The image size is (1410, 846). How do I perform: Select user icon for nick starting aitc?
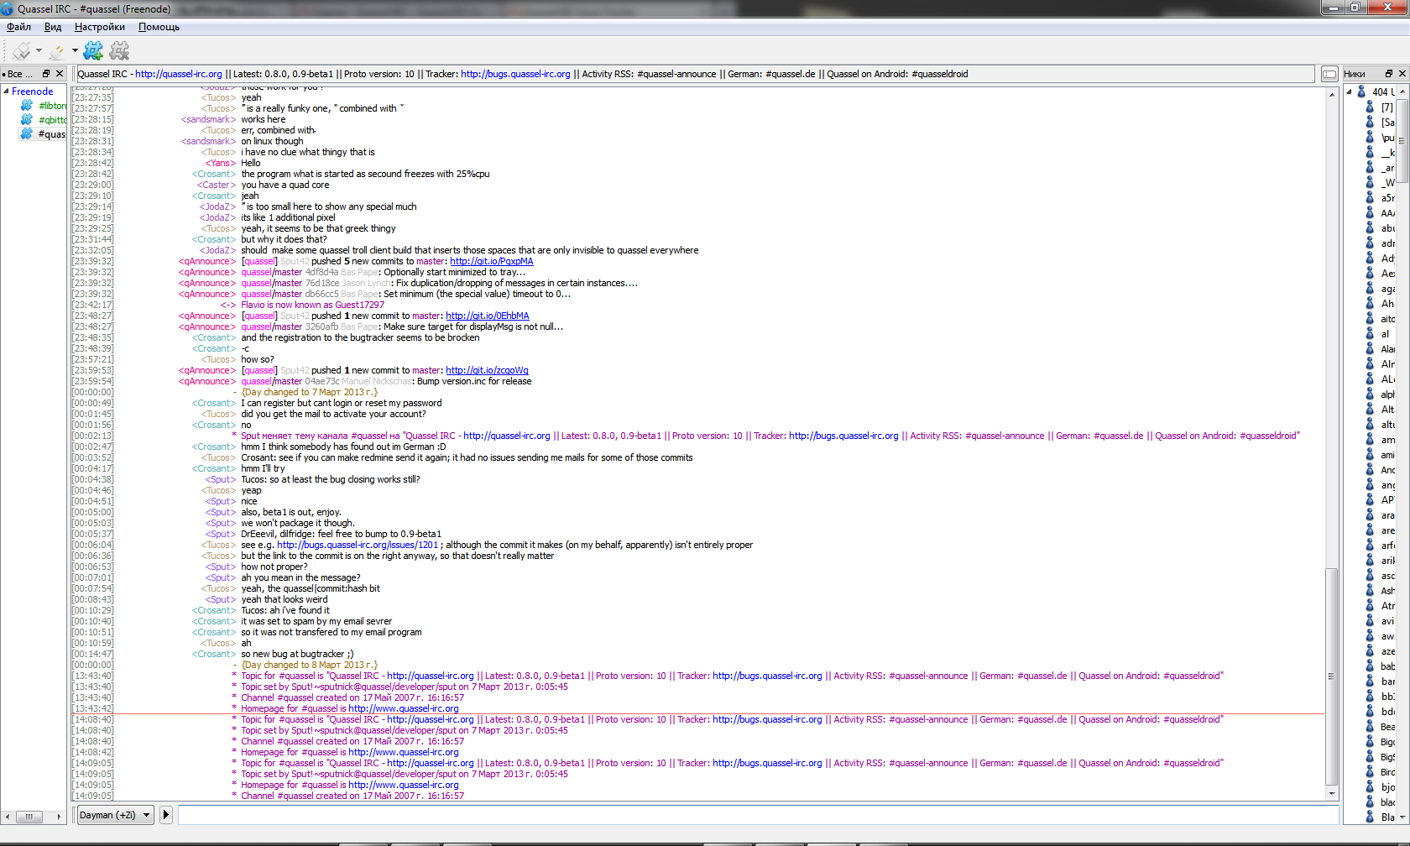(1370, 318)
